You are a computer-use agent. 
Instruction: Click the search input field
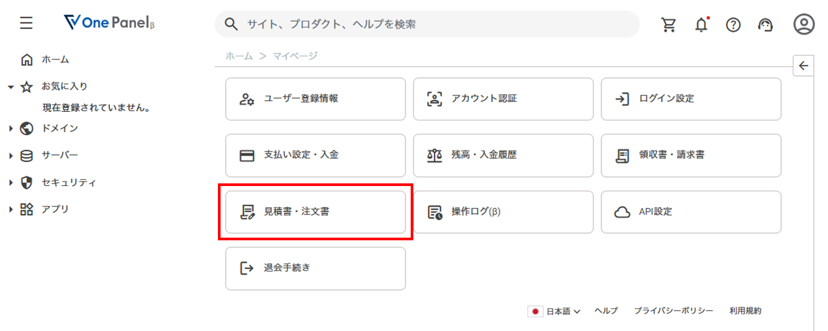[427, 24]
